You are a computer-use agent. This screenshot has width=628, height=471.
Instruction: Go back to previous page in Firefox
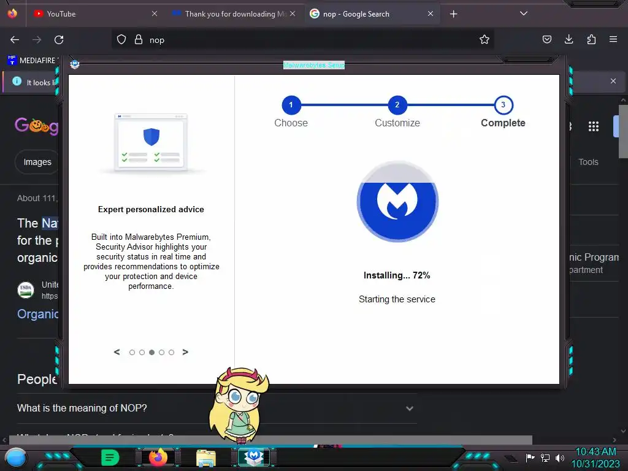(15, 40)
